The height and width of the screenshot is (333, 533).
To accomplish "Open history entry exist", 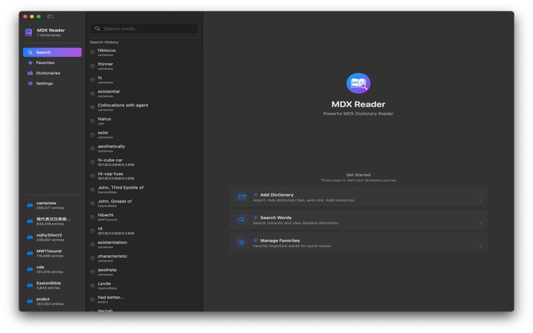I will tap(144, 135).
